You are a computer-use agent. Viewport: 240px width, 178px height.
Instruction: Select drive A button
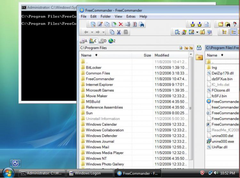coord(84,41)
